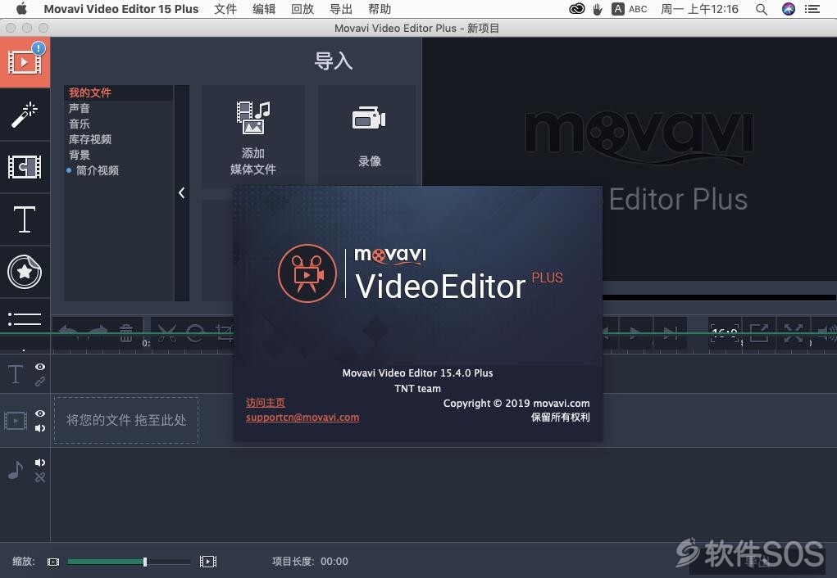The width and height of the screenshot is (837, 578).
Task: Click Add Media Files tile
Action: [x=253, y=137]
